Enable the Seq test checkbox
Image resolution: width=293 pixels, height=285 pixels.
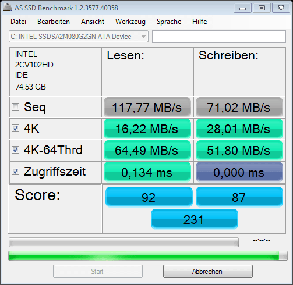click(x=15, y=107)
